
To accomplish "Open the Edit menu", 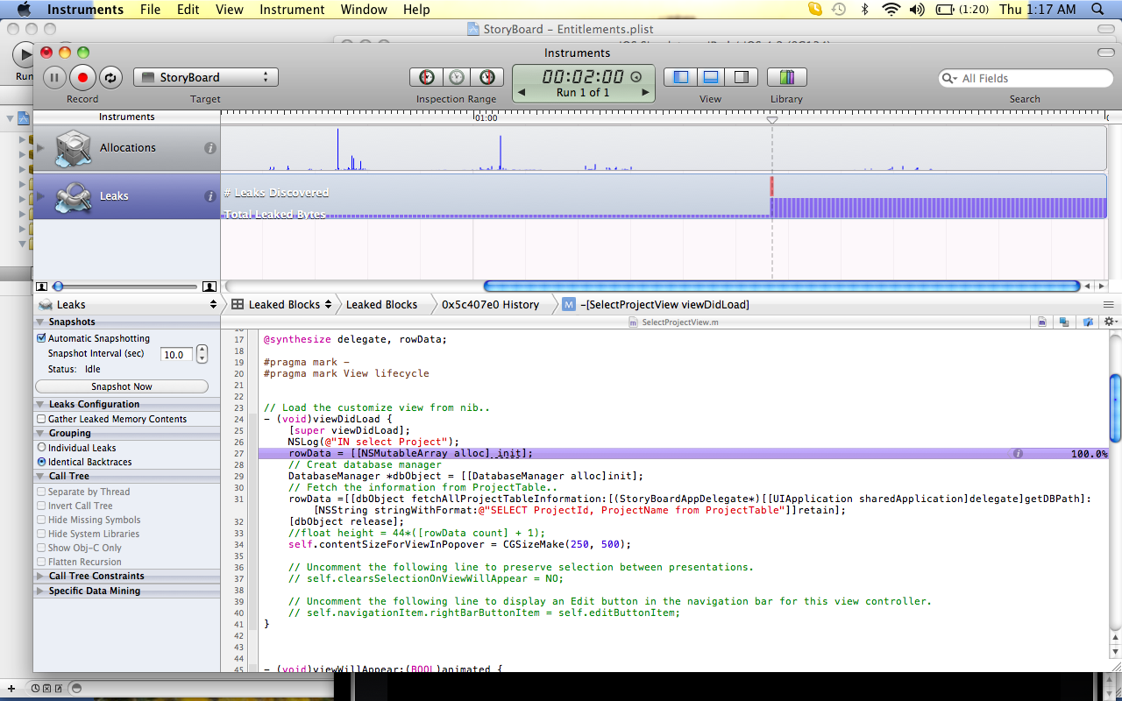I will click(188, 10).
